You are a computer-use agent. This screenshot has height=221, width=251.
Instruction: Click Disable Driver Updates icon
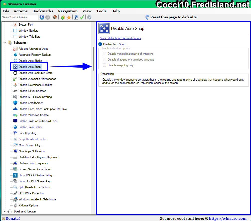click(15, 91)
